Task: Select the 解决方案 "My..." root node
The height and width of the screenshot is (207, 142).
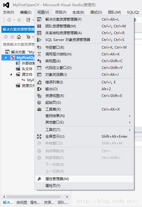Action: click(19, 52)
